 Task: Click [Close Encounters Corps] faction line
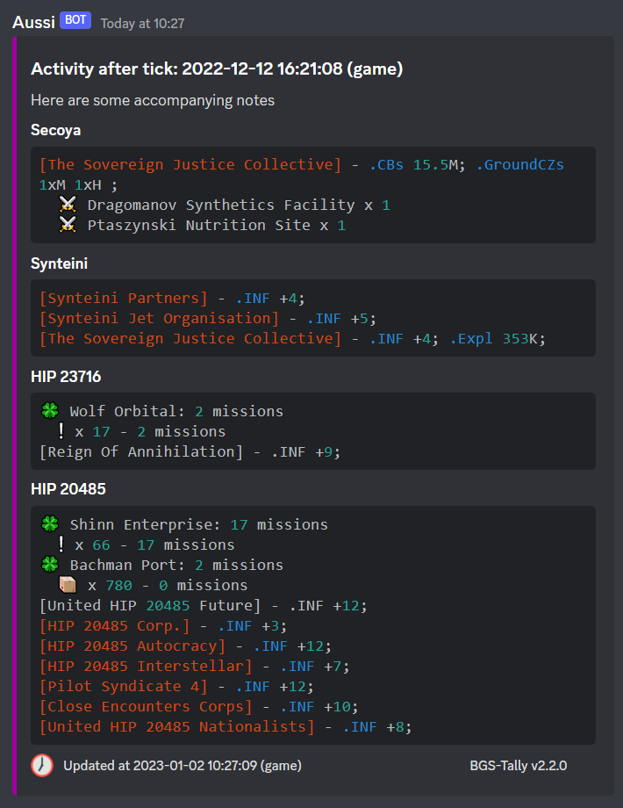pos(198,706)
